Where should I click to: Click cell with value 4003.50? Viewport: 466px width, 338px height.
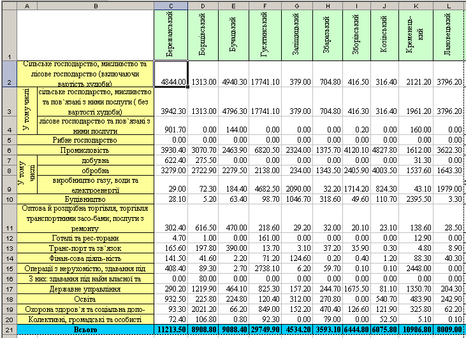(385, 171)
